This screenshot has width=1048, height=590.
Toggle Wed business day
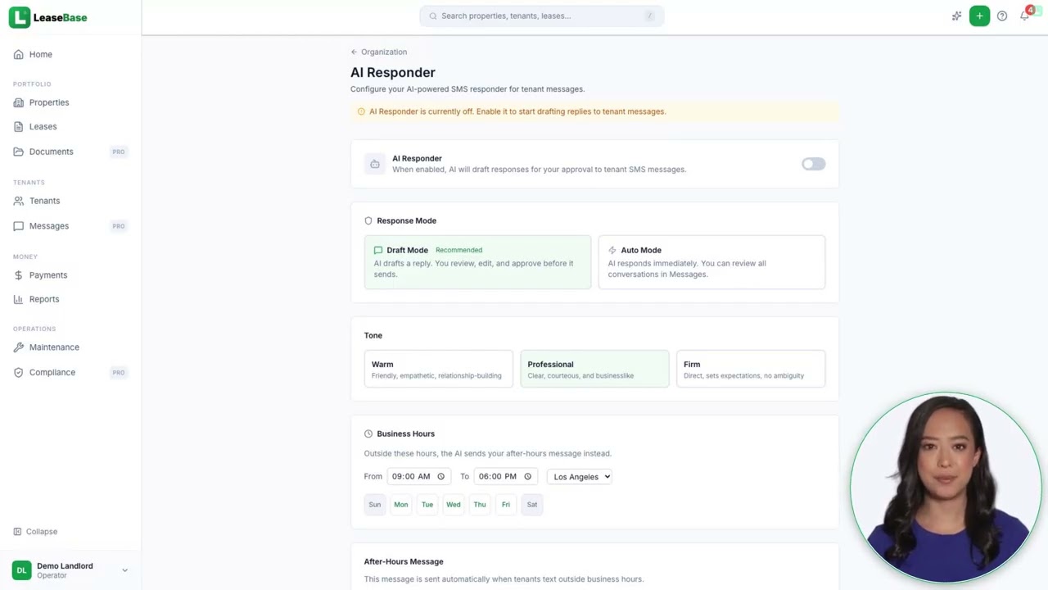click(454, 505)
